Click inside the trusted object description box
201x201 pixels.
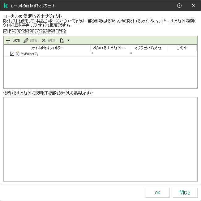click(x=100, y=139)
